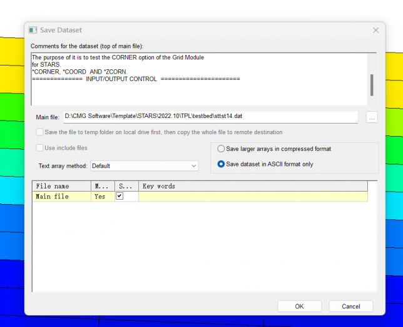Cancel the Save Dataset dialog
The height and width of the screenshot is (327, 403).
click(x=350, y=306)
